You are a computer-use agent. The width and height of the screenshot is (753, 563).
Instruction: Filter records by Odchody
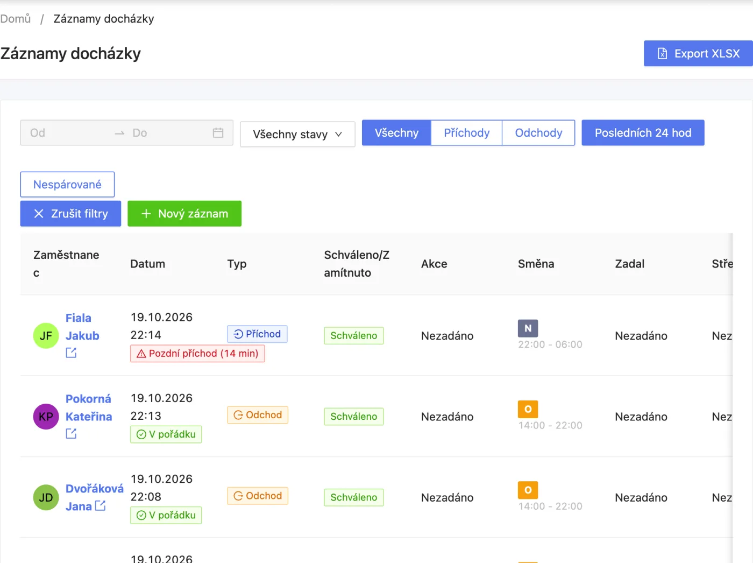pos(538,133)
